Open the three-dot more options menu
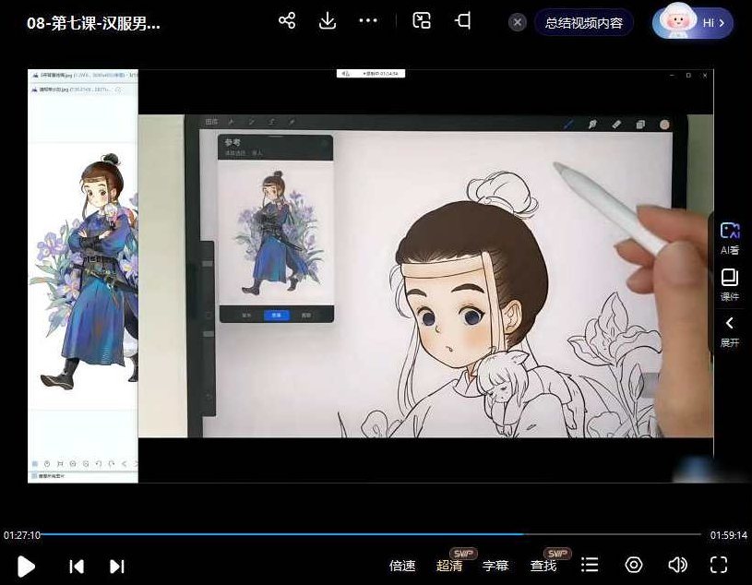This screenshot has width=752, height=585. tap(368, 21)
